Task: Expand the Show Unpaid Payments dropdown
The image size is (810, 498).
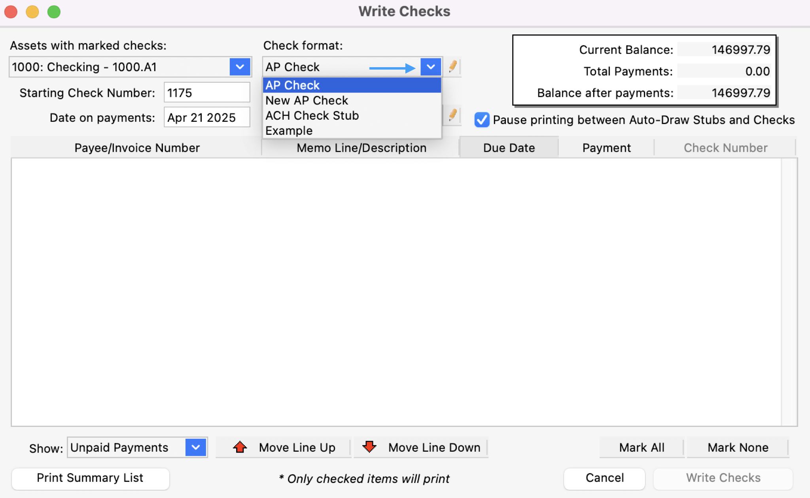Action: click(196, 447)
